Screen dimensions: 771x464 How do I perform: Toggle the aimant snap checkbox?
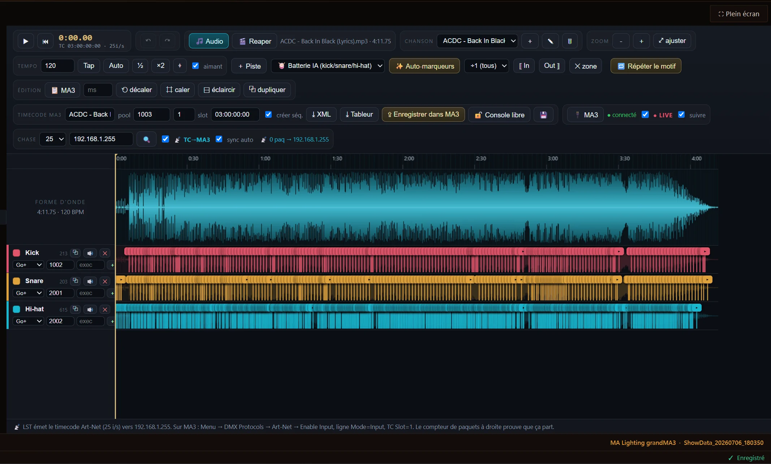click(195, 66)
